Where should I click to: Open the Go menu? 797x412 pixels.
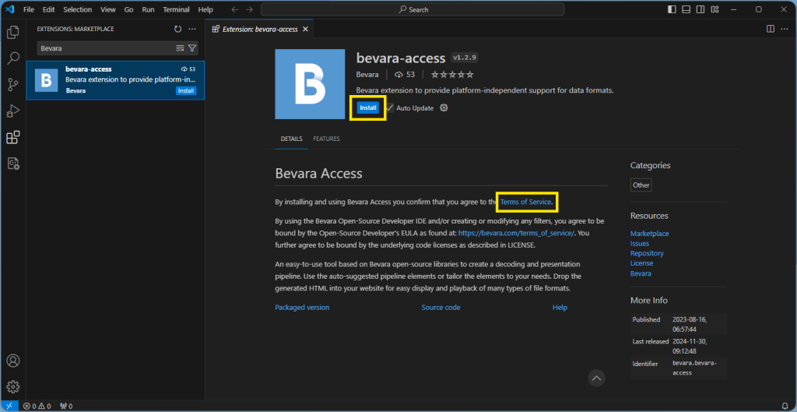click(128, 9)
